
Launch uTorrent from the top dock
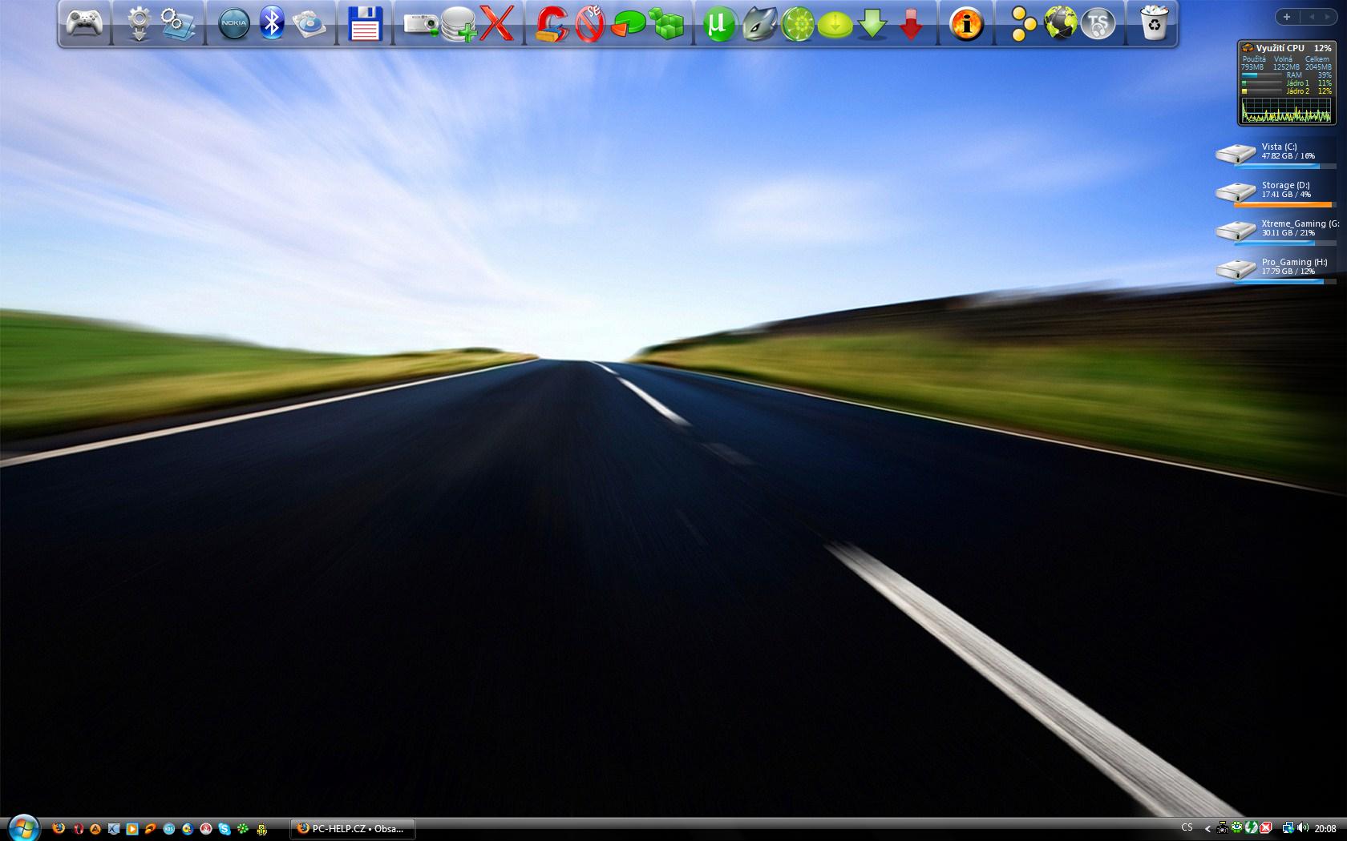[718, 24]
